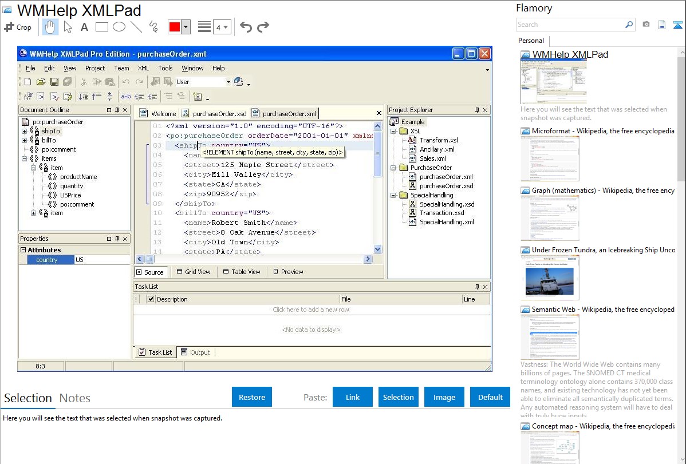This screenshot has width=686, height=464.
Task: Click the Image paste button
Action: click(x=444, y=397)
